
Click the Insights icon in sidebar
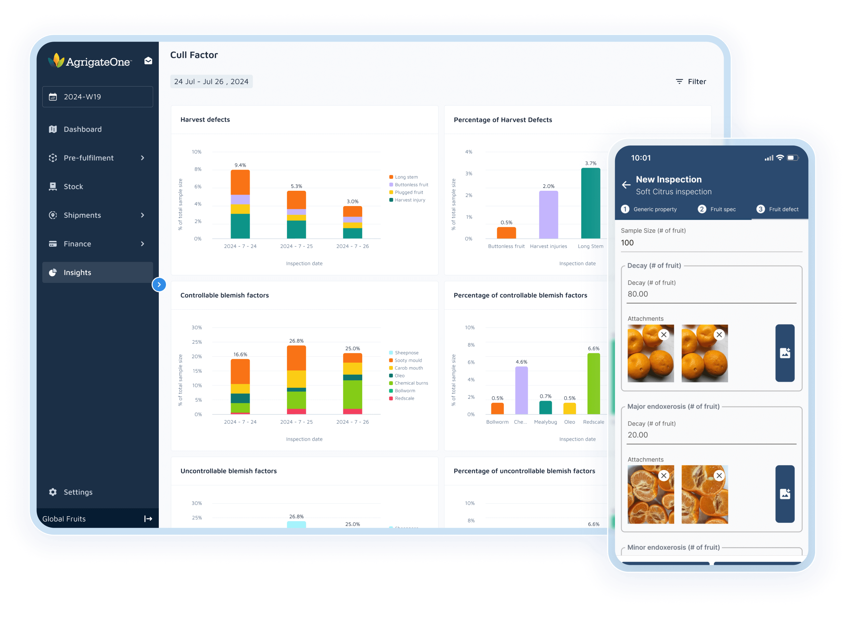coord(53,272)
